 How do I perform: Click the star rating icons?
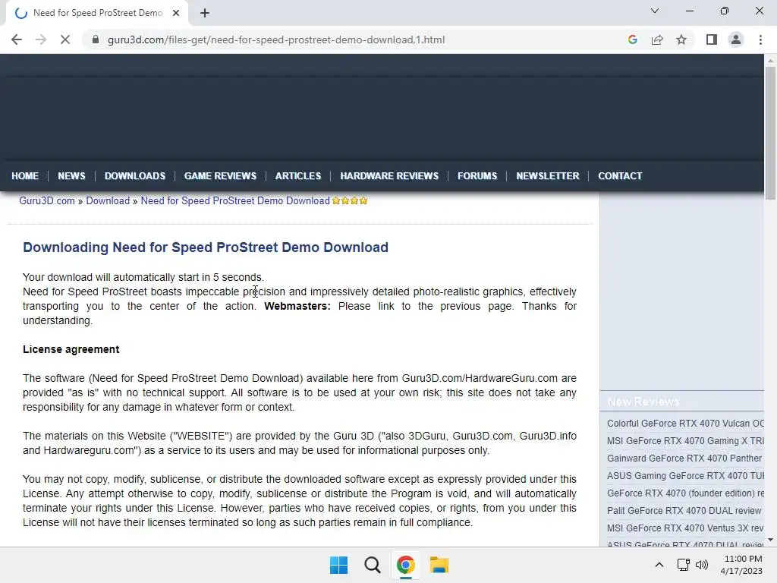pyautogui.click(x=350, y=200)
